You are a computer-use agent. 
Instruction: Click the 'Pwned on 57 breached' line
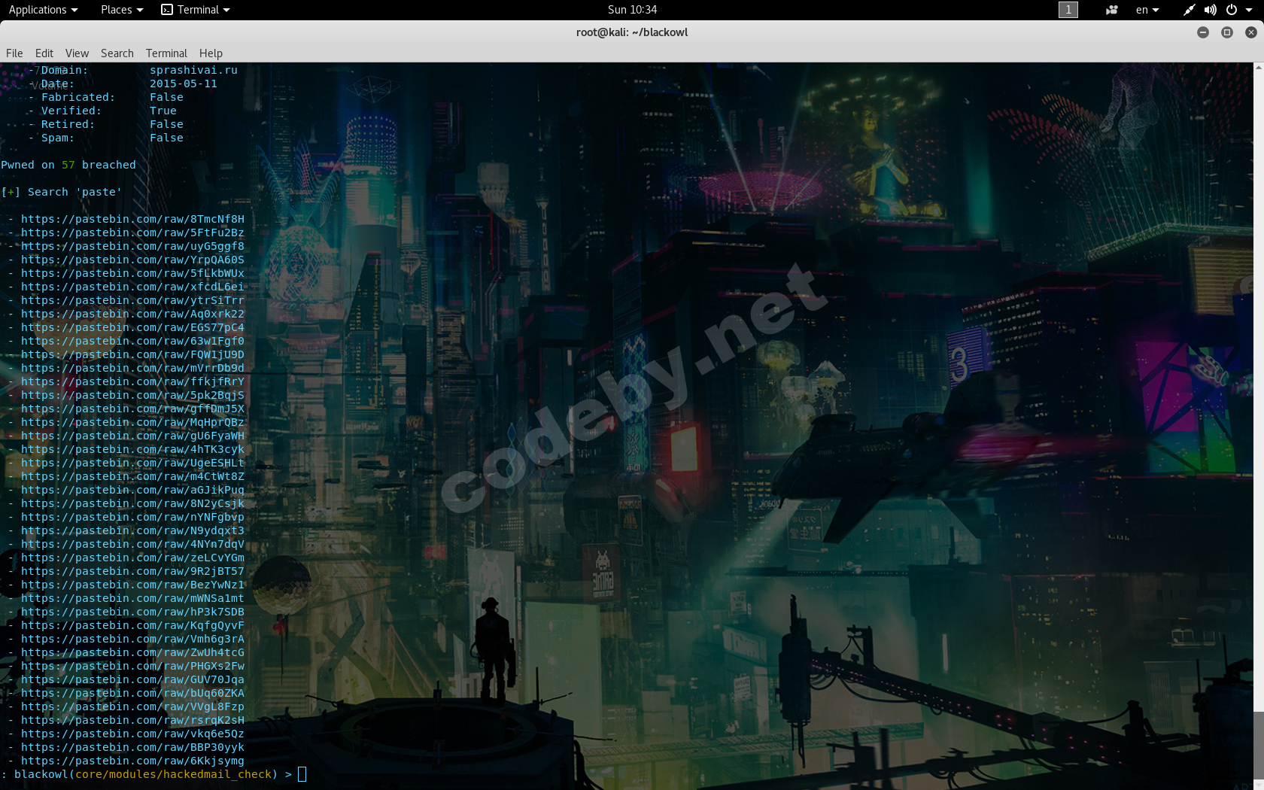68,165
